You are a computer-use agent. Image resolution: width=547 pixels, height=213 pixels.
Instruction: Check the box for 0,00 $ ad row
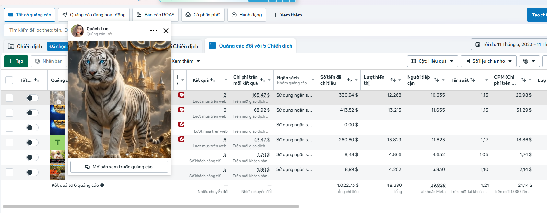pos(9,128)
